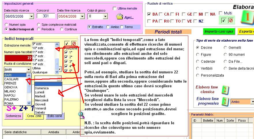
Task: Enable the Multi checkbox
Action: point(221,13)
